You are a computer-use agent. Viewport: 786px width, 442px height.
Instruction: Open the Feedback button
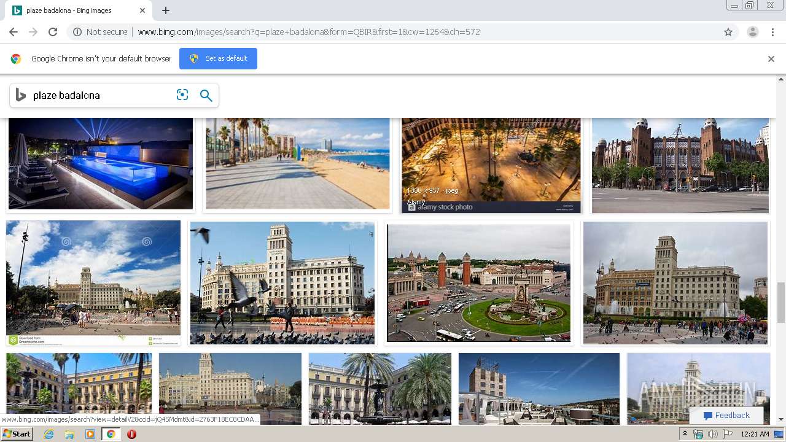coord(726,416)
